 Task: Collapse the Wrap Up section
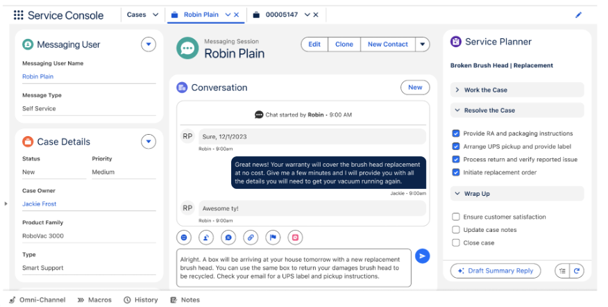(517, 194)
